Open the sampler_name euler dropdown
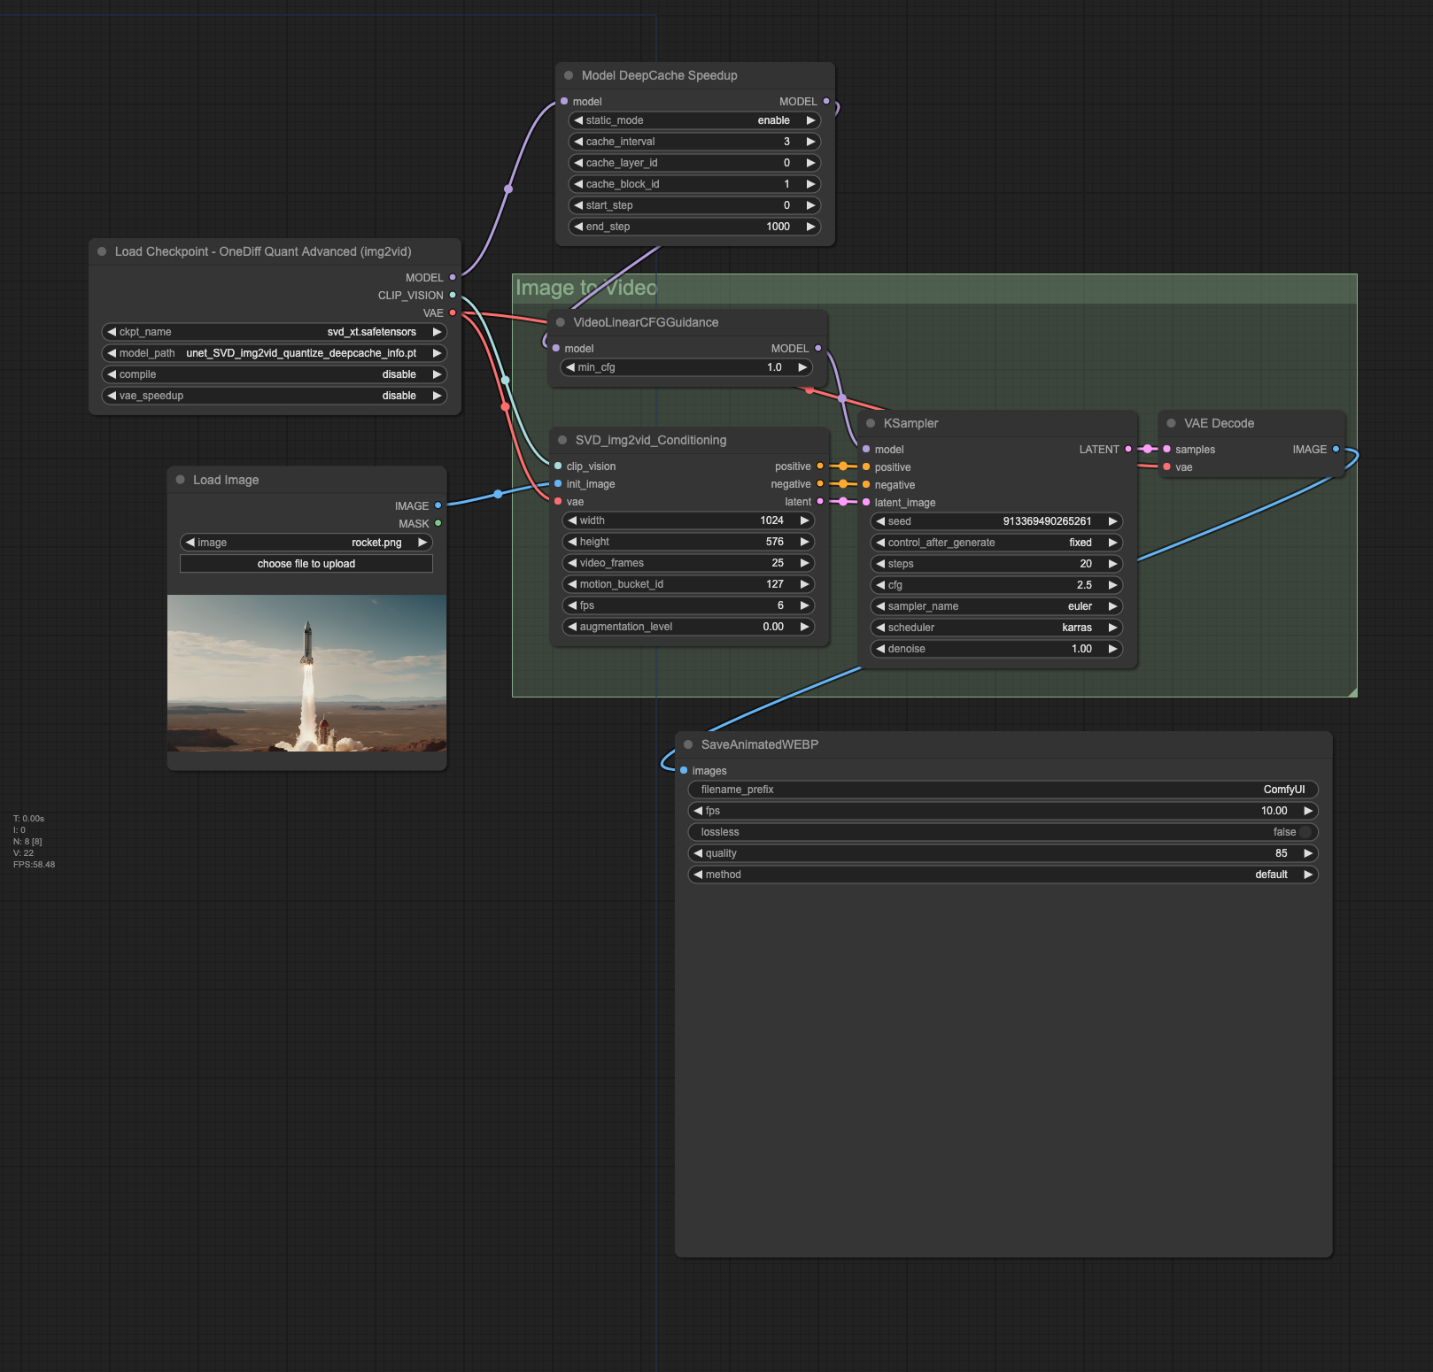The height and width of the screenshot is (1372, 1433). (996, 606)
